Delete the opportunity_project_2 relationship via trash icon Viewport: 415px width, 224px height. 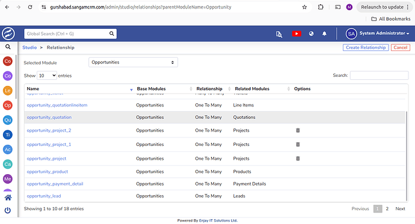coord(298,130)
